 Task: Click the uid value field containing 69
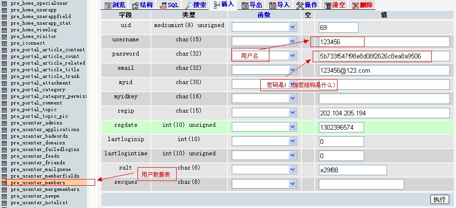click(x=338, y=28)
